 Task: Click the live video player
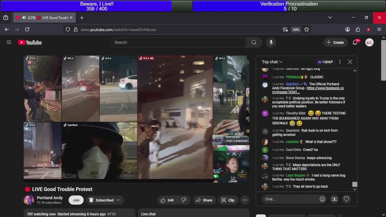(137, 119)
